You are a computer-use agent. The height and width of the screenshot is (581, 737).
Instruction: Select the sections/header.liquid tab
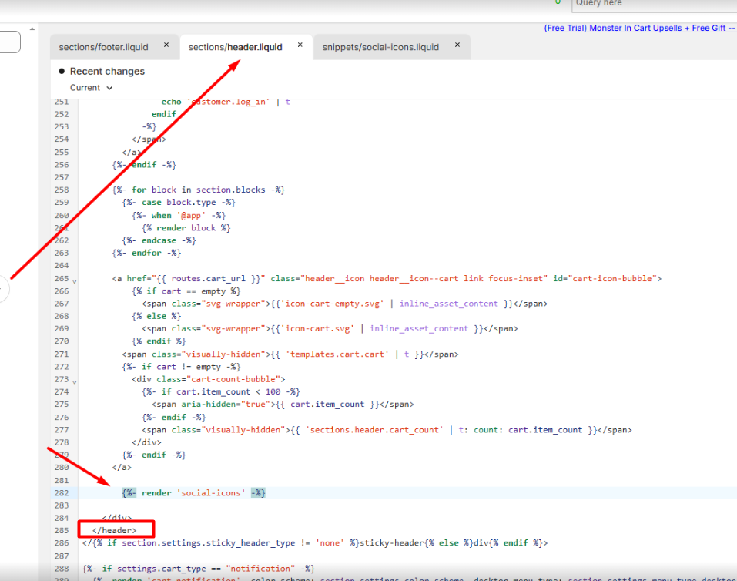point(235,47)
